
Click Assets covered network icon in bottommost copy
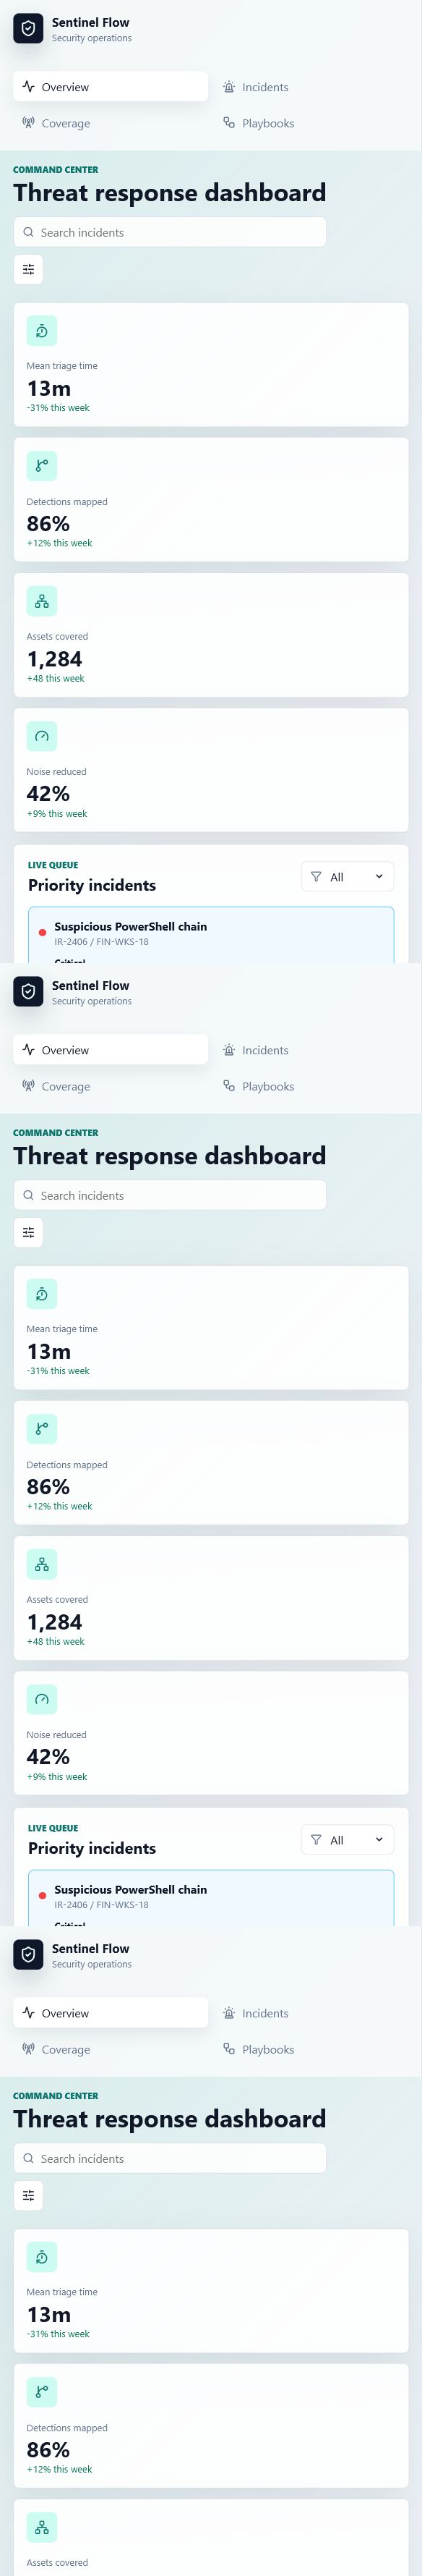42,2527
